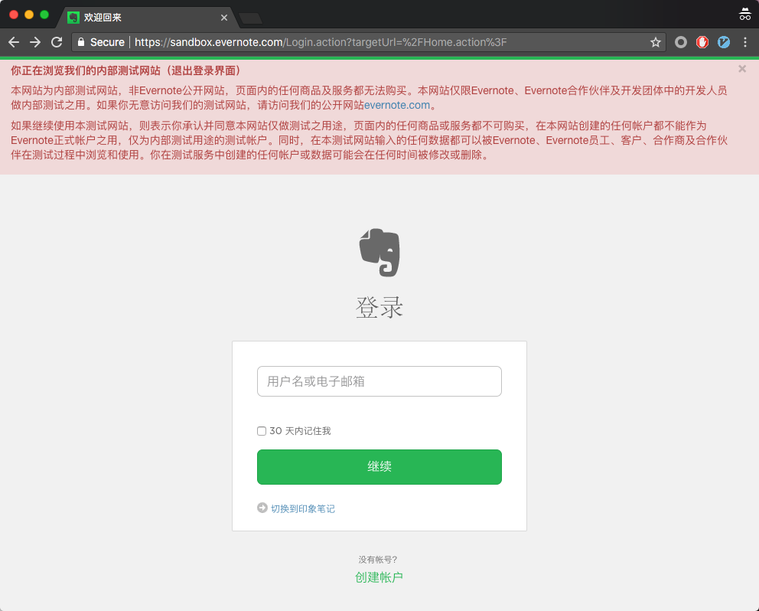Viewport: 759px width, 611px height.
Task: Click the macOS green maximize button
Action: pyautogui.click(x=44, y=15)
